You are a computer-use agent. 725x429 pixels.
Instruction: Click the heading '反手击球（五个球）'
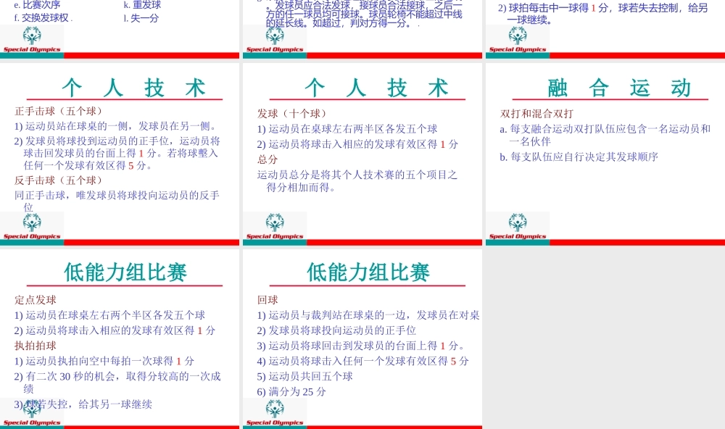pyautogui.click(x=58, y=180)
